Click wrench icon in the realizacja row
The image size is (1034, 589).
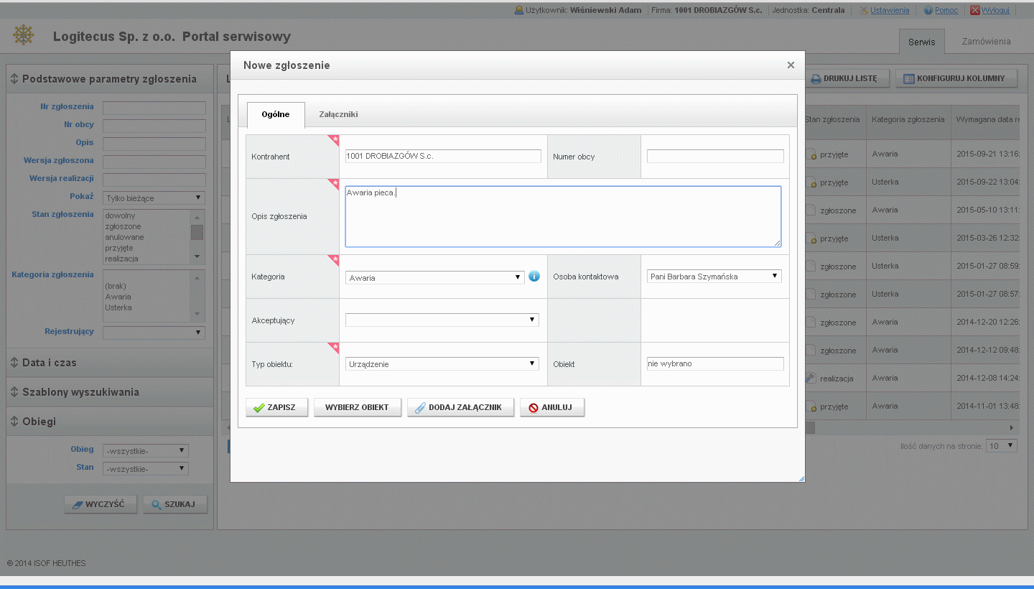pos(811,378)
